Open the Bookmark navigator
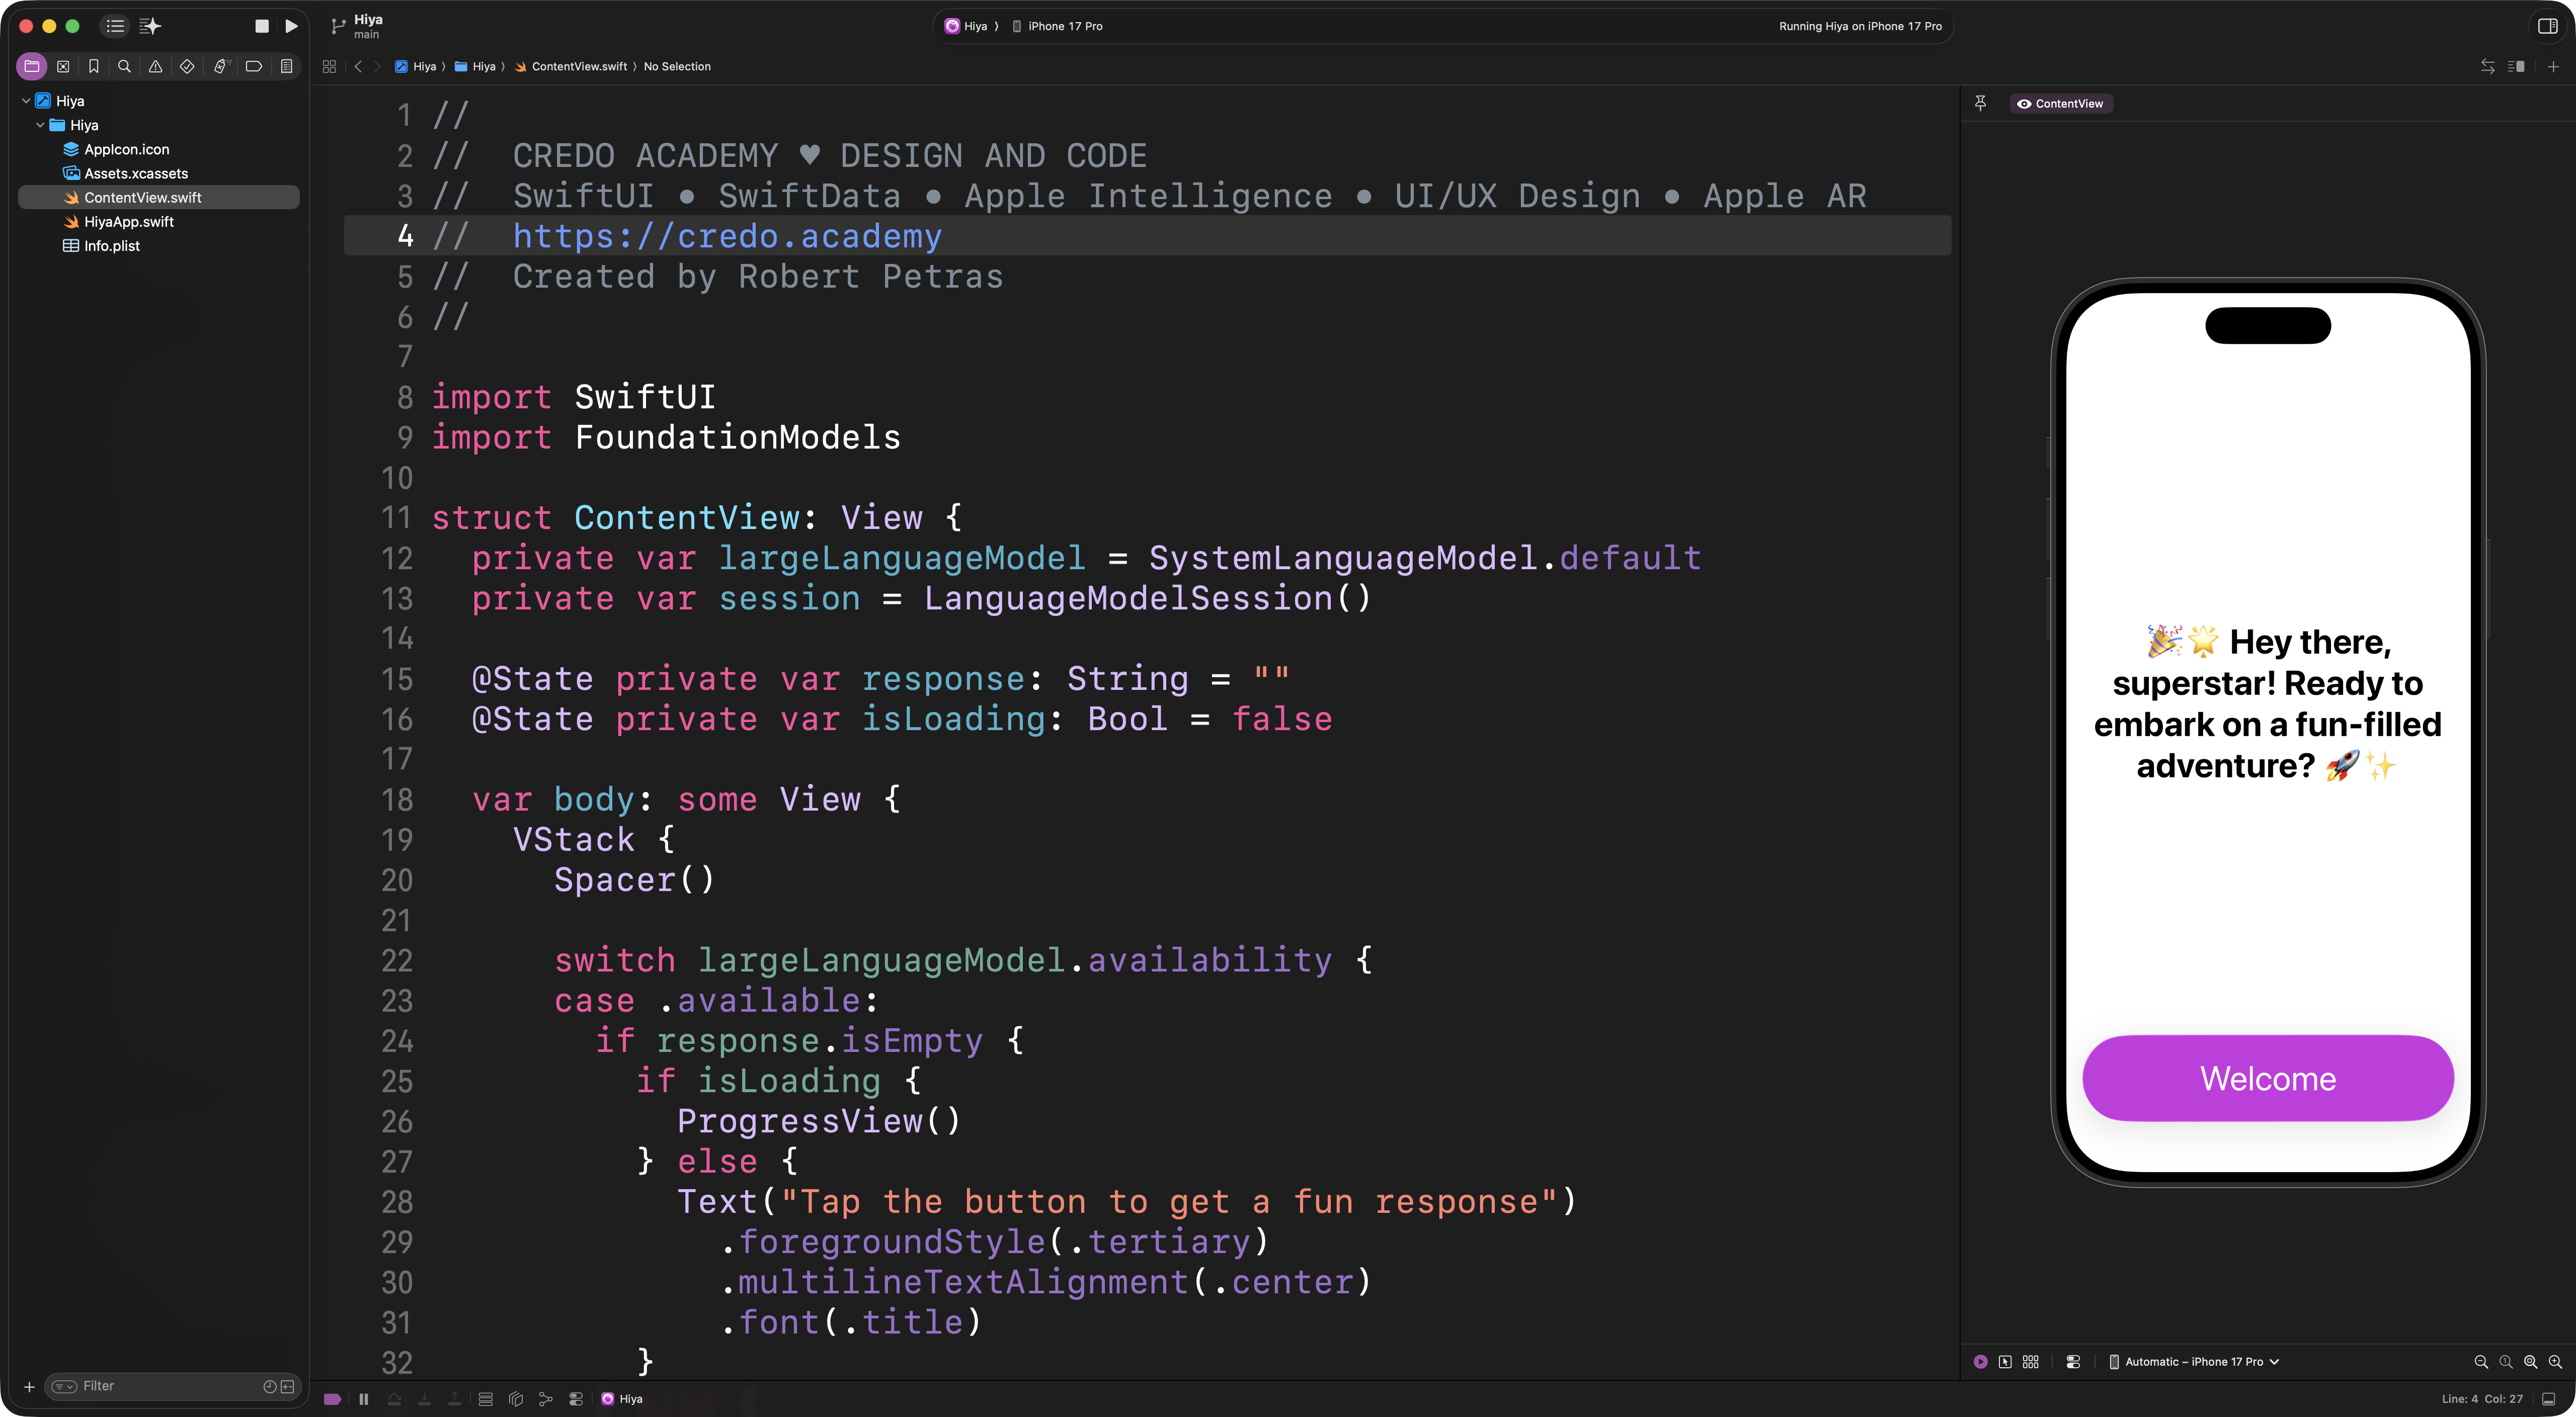 click(x=93, y=66)
